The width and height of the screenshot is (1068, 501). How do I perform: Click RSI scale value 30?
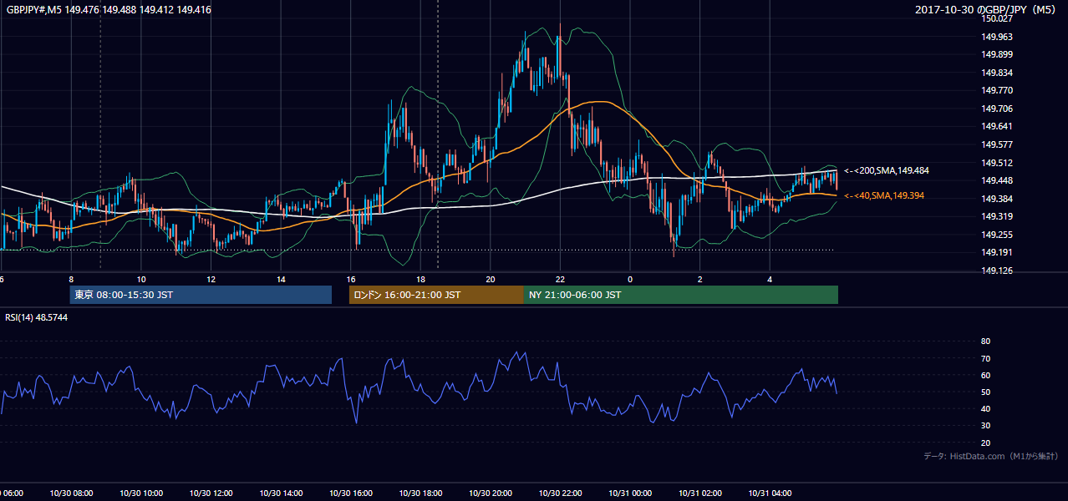985,426
